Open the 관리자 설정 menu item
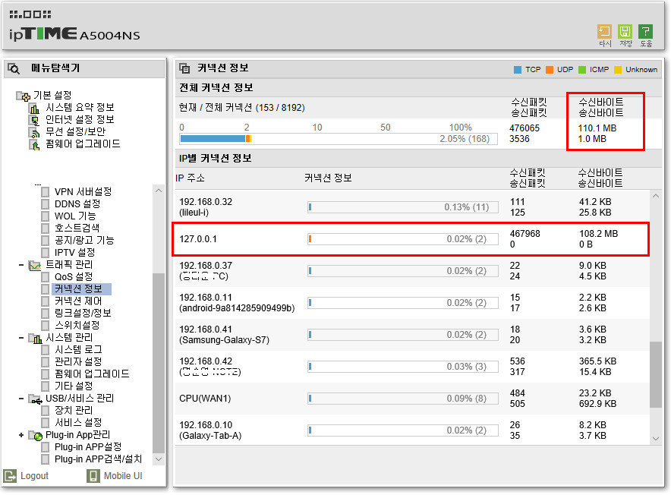This screenshot has width=671, height=495. click(78, 362)
